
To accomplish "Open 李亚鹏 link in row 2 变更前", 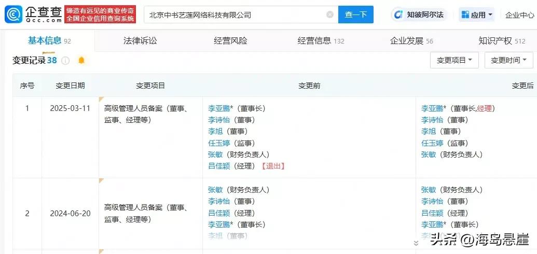I will 219,224.
